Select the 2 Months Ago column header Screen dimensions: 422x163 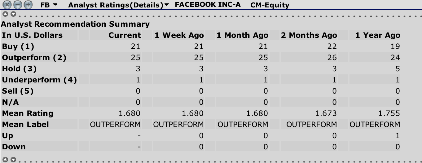click(x=309, y=35)
